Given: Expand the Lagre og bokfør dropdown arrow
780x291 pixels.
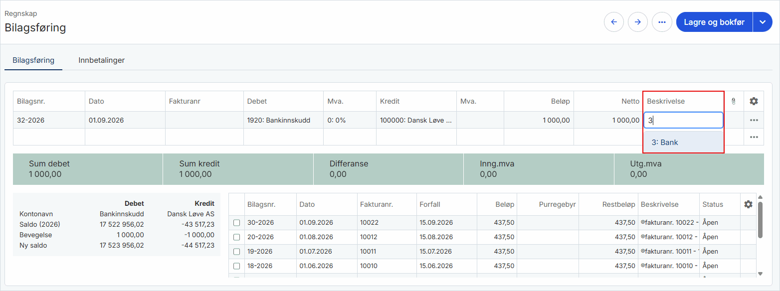Looking at the screenshot, I should point(763,22).
